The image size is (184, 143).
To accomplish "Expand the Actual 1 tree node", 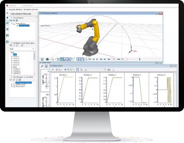I will (12, 57).
